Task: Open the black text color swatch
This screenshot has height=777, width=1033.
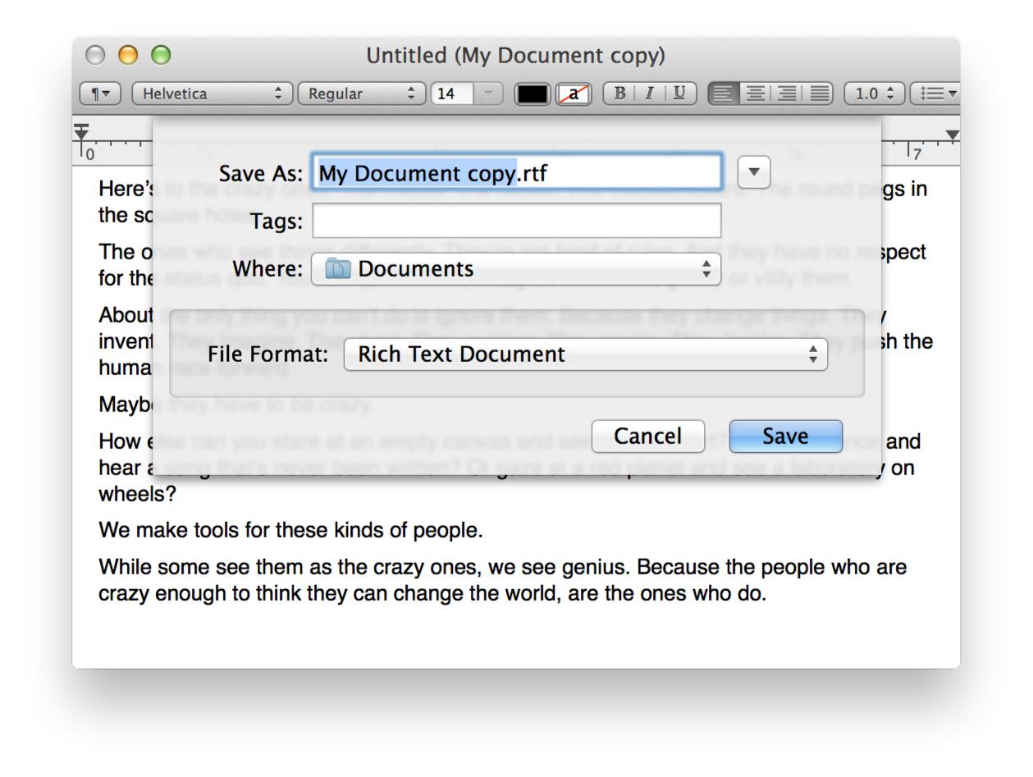Action: point(532,94)
